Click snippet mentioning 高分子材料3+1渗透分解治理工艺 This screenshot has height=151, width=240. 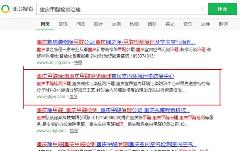[123, 87]
